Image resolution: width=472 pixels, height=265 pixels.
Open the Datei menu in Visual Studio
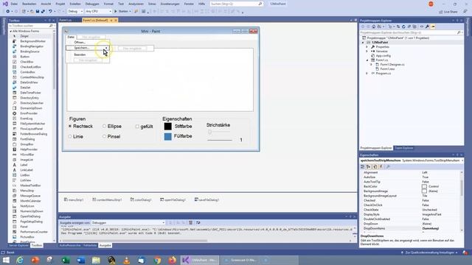tap(14, 4)
